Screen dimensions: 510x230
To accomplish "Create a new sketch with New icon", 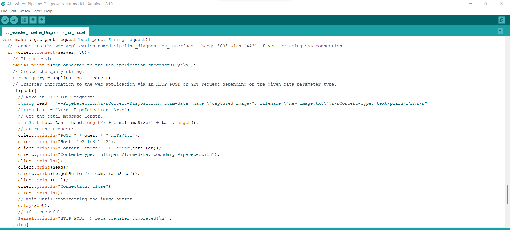I will 24,20.
